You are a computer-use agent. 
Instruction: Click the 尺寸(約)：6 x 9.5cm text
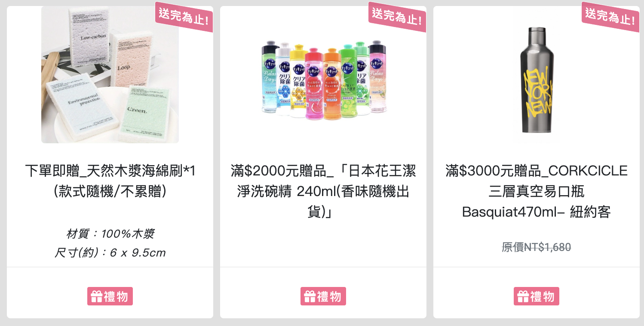110,253
